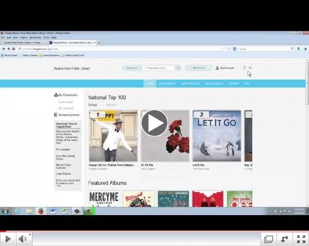
Task: Expand the My Account dropdown
Action: [226, 68]
